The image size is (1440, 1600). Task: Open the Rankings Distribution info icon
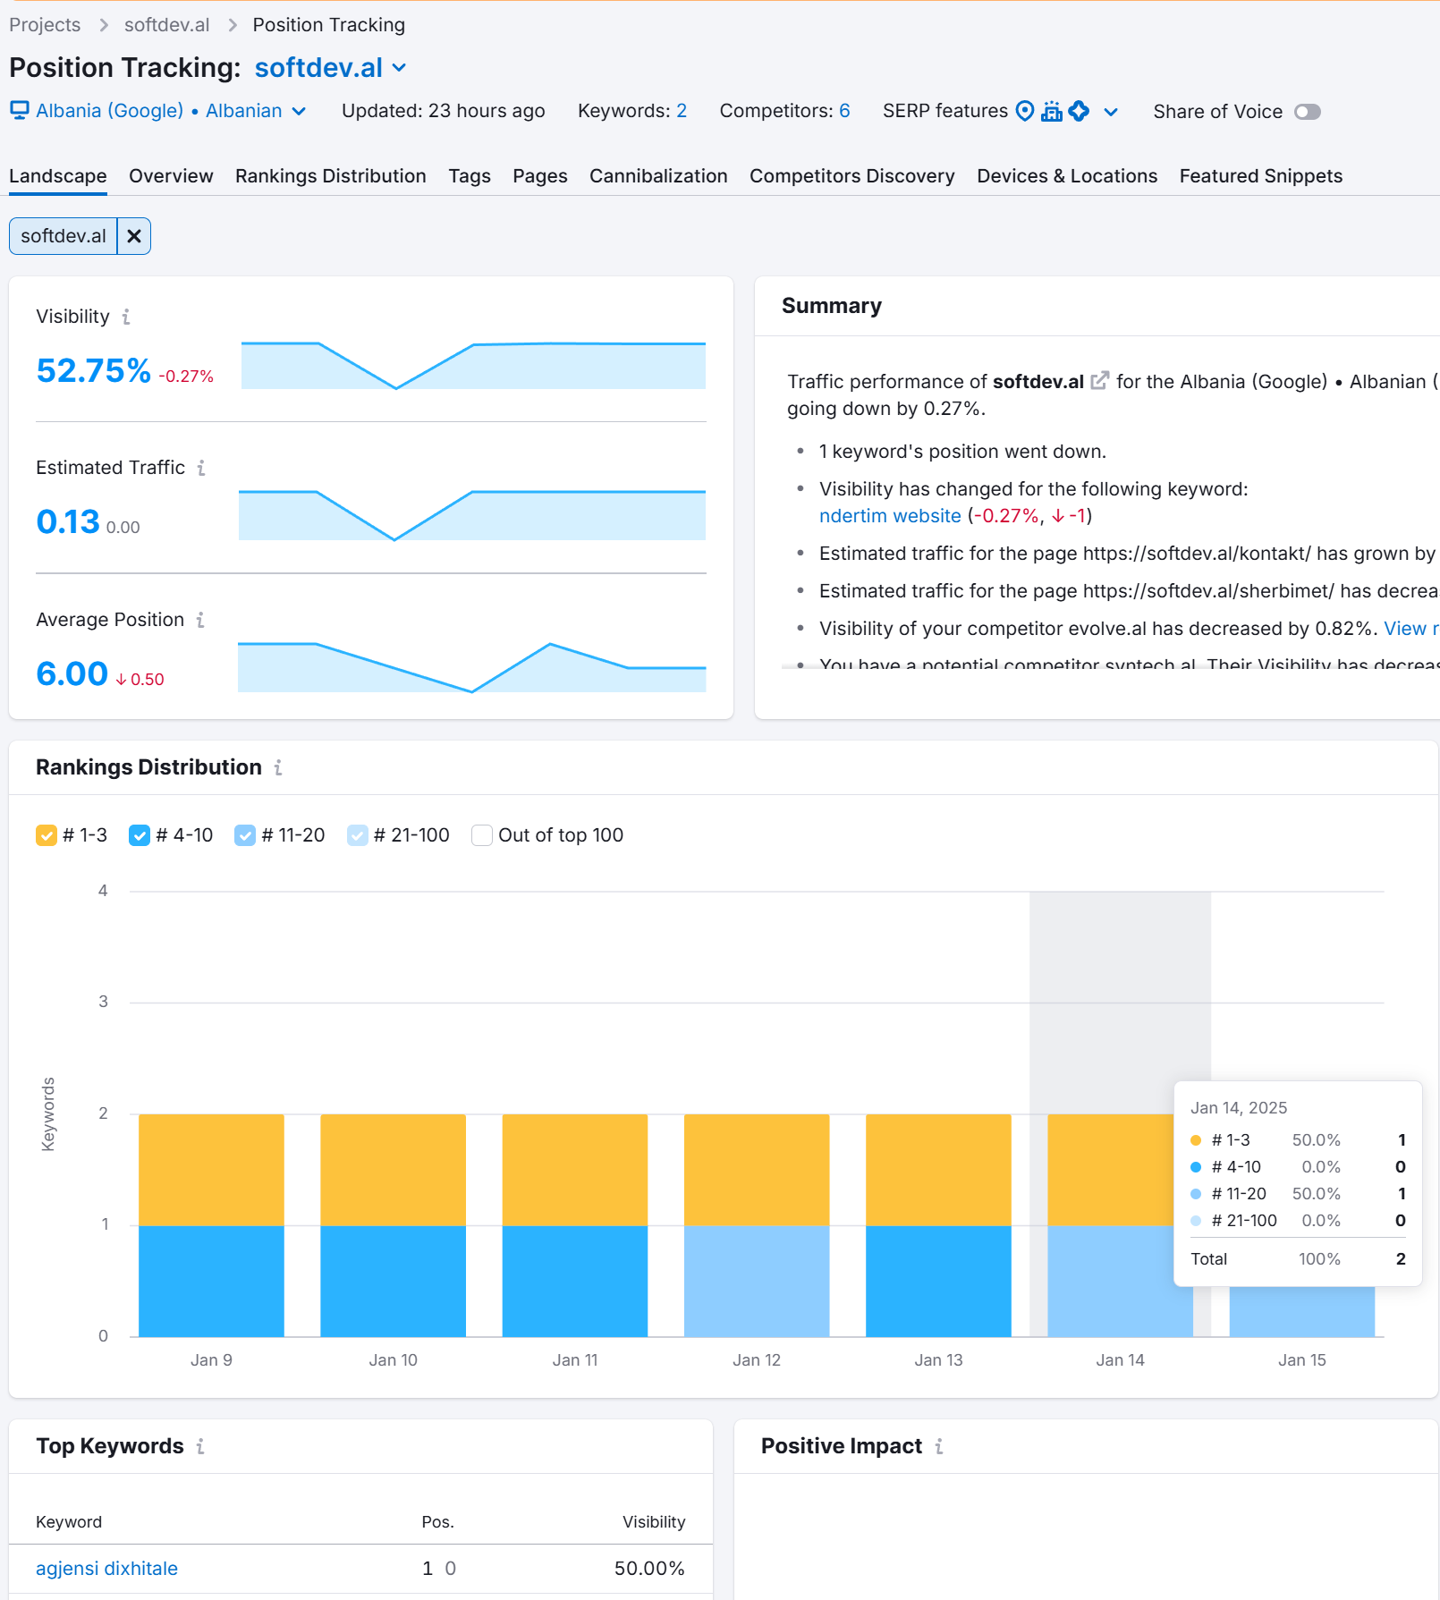(x=278, y=767)
